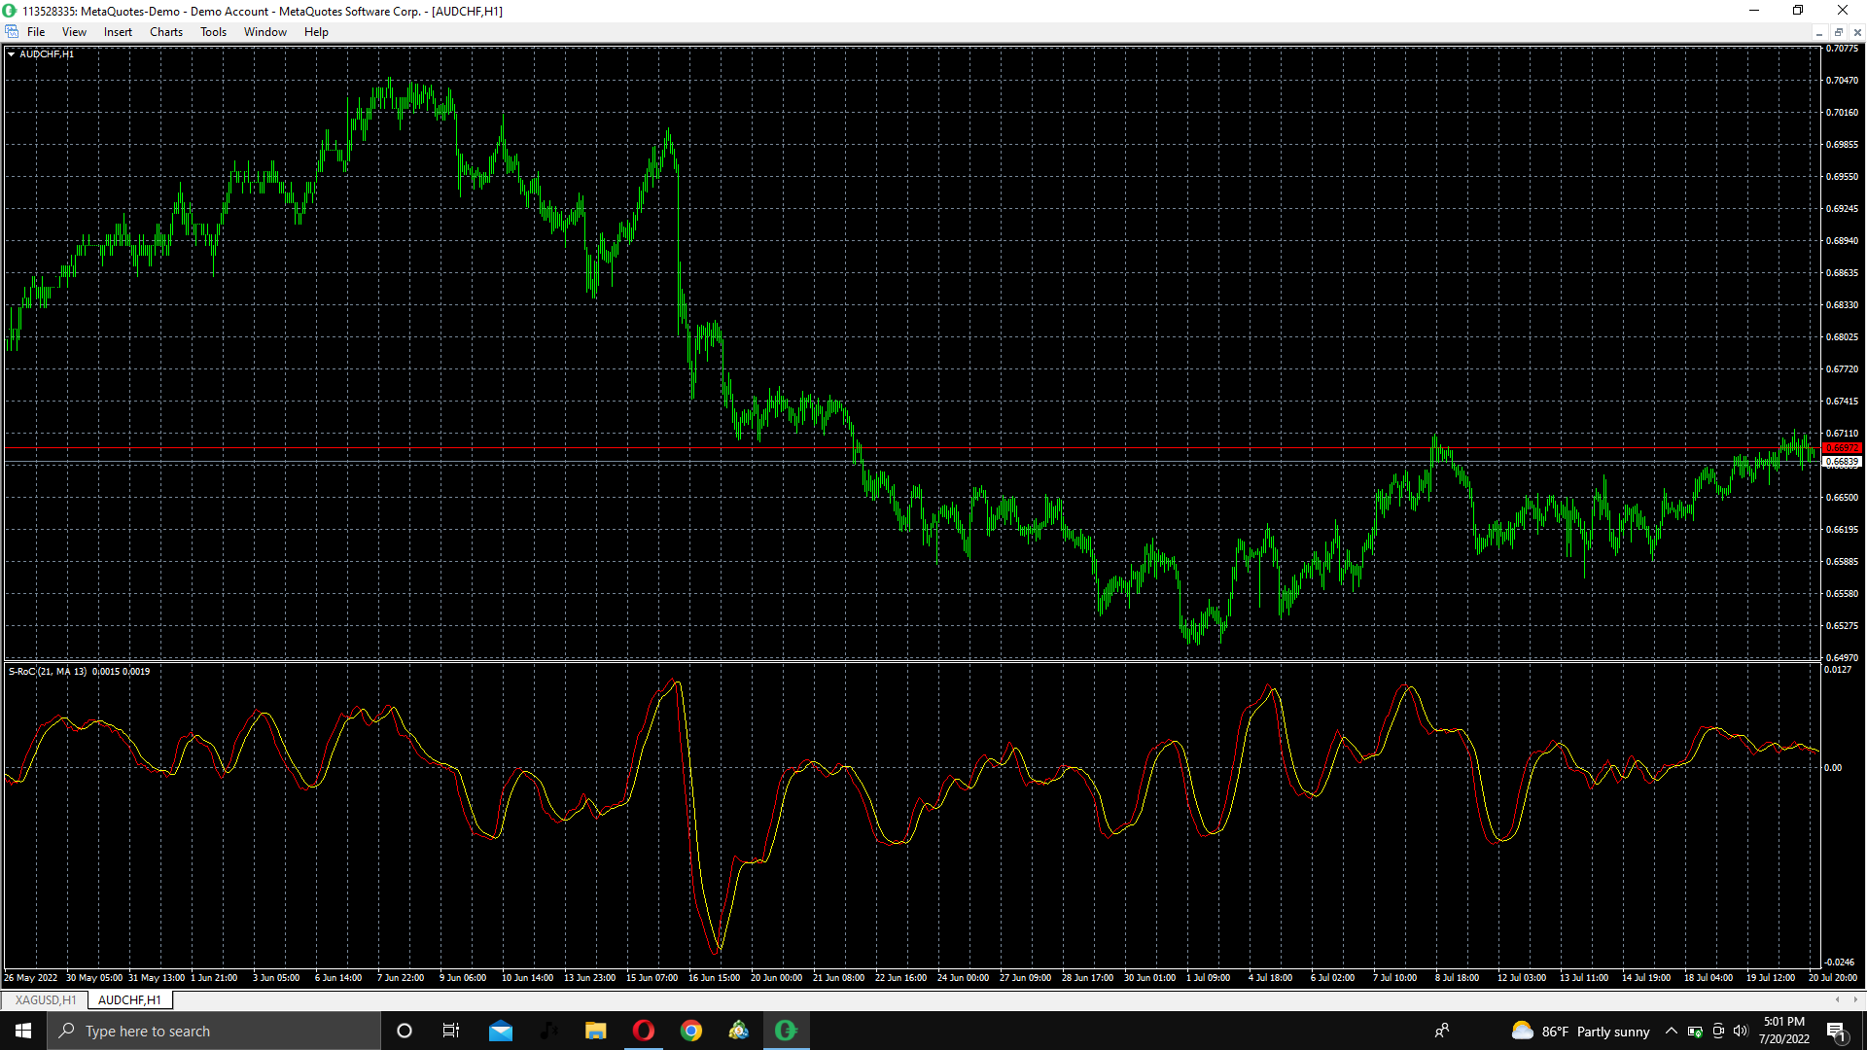Screen dimensions: 1867x1050
Task: Click the S-RoC indicator label
Action: pos(79,672)
